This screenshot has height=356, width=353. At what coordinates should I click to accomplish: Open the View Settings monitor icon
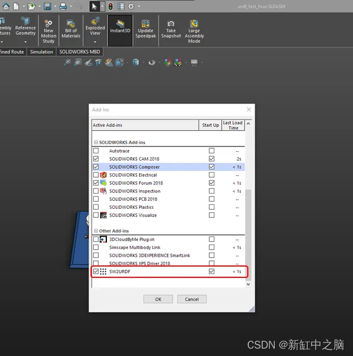(x=194, y=62)
